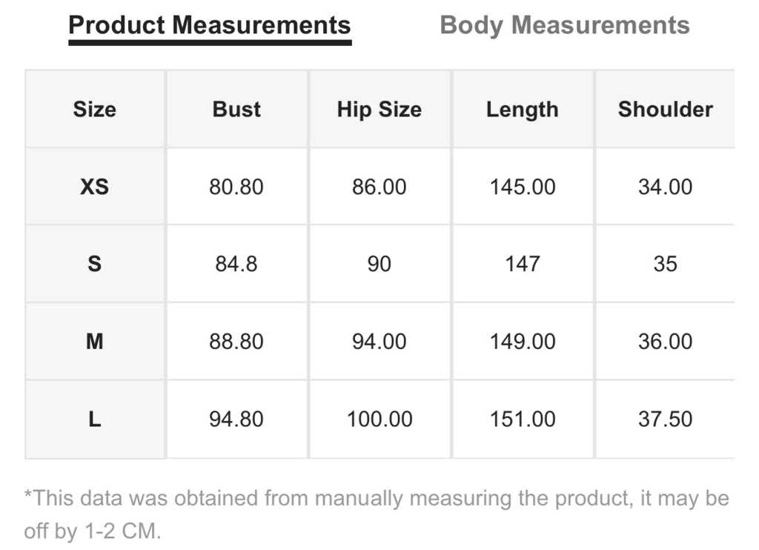Click the Size column header
759x550 pixels.
click(x=94, y=109)
